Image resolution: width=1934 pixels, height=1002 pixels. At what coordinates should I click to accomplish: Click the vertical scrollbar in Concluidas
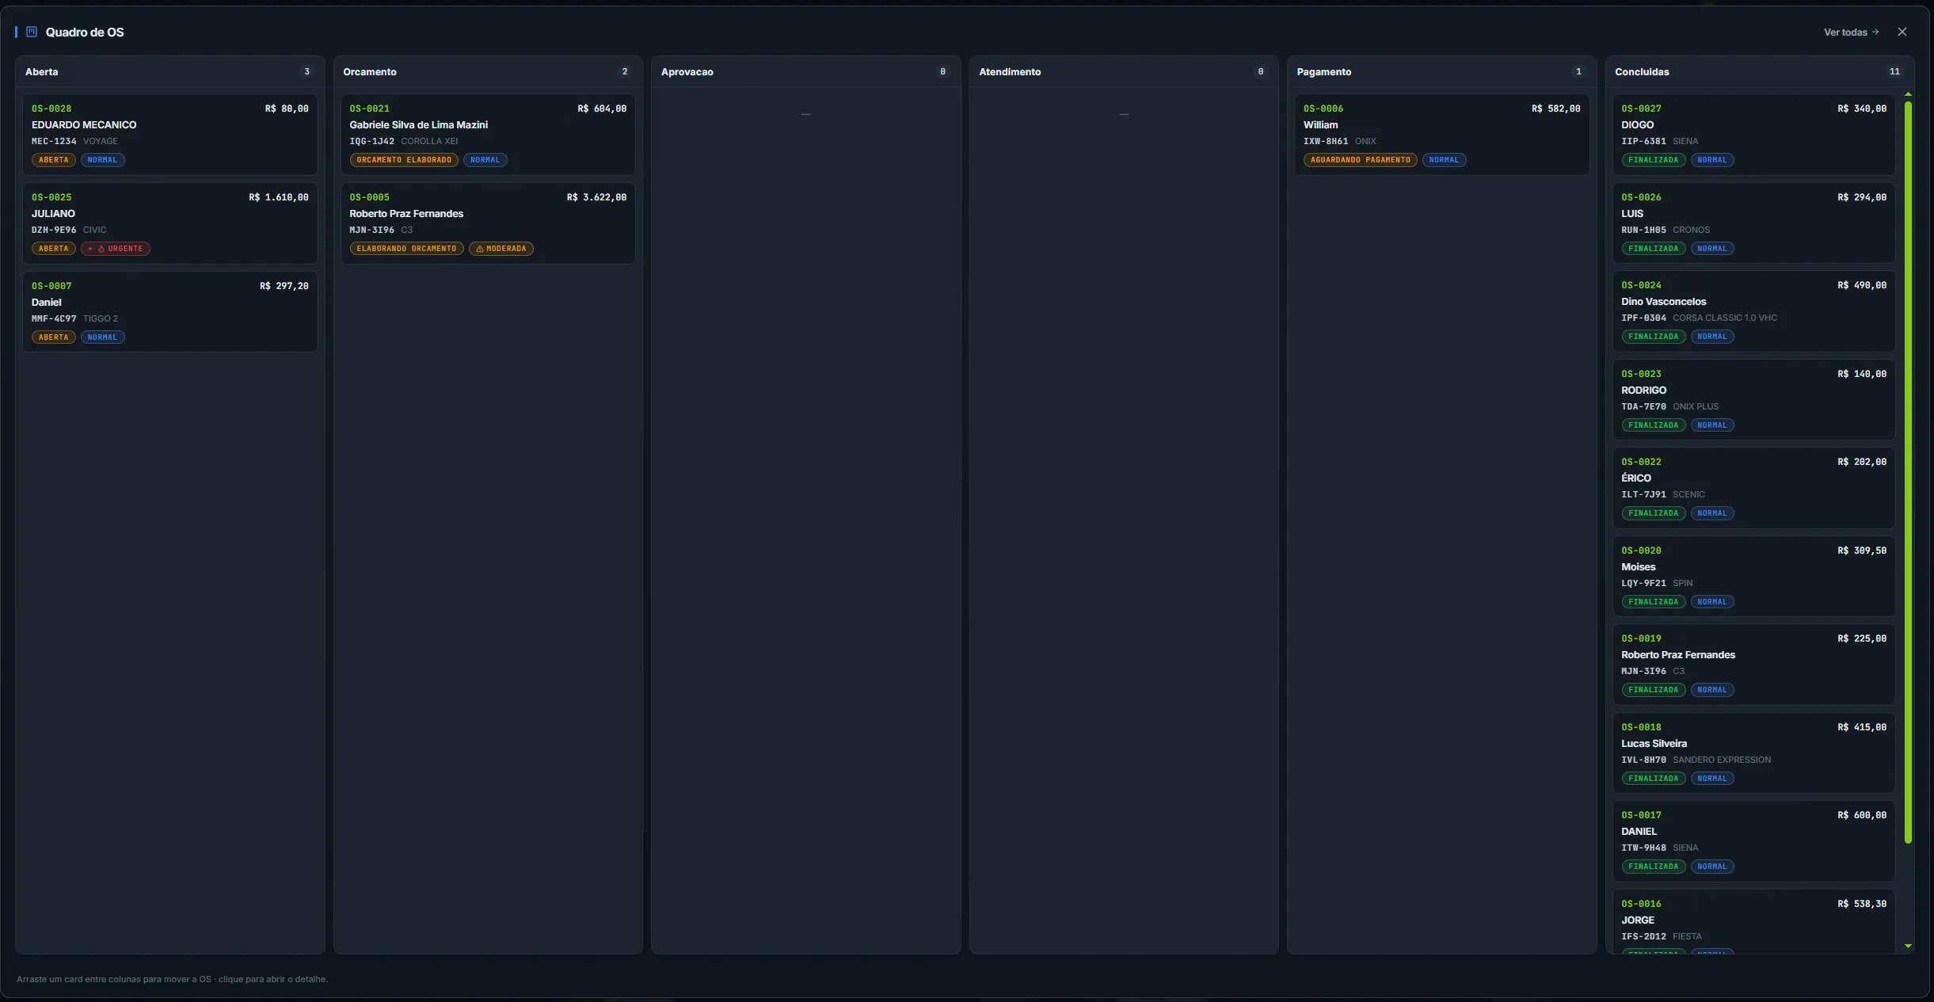(x=1908, y=472)
